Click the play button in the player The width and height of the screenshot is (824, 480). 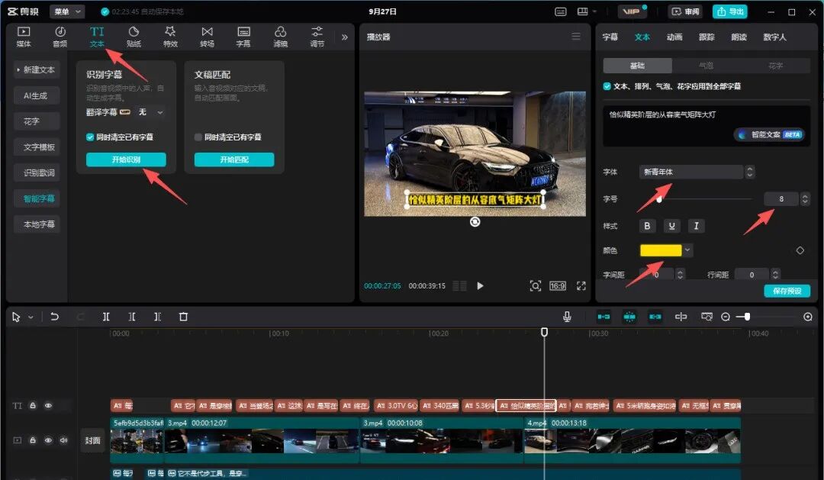tap(480, 285)
